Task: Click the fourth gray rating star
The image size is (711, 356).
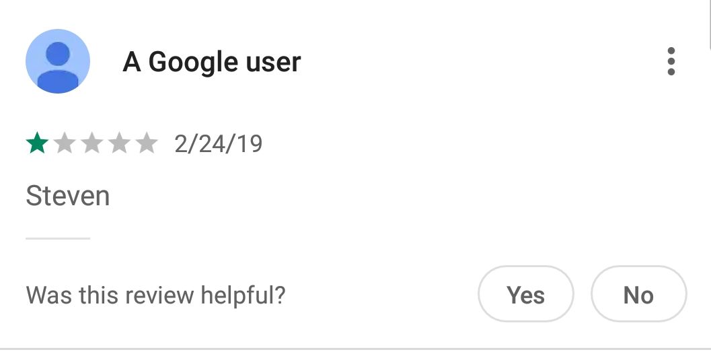Action: [x=119, y=143]
